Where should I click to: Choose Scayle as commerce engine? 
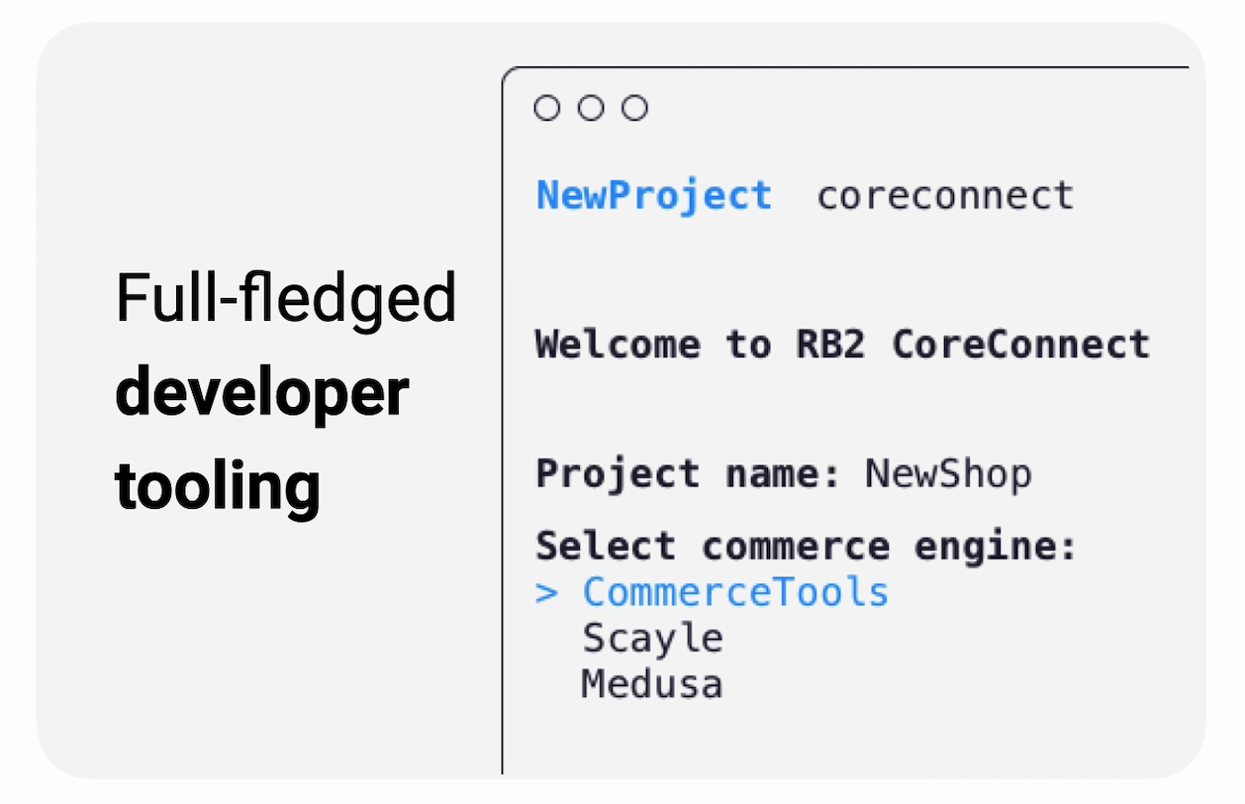click(652, 639)
